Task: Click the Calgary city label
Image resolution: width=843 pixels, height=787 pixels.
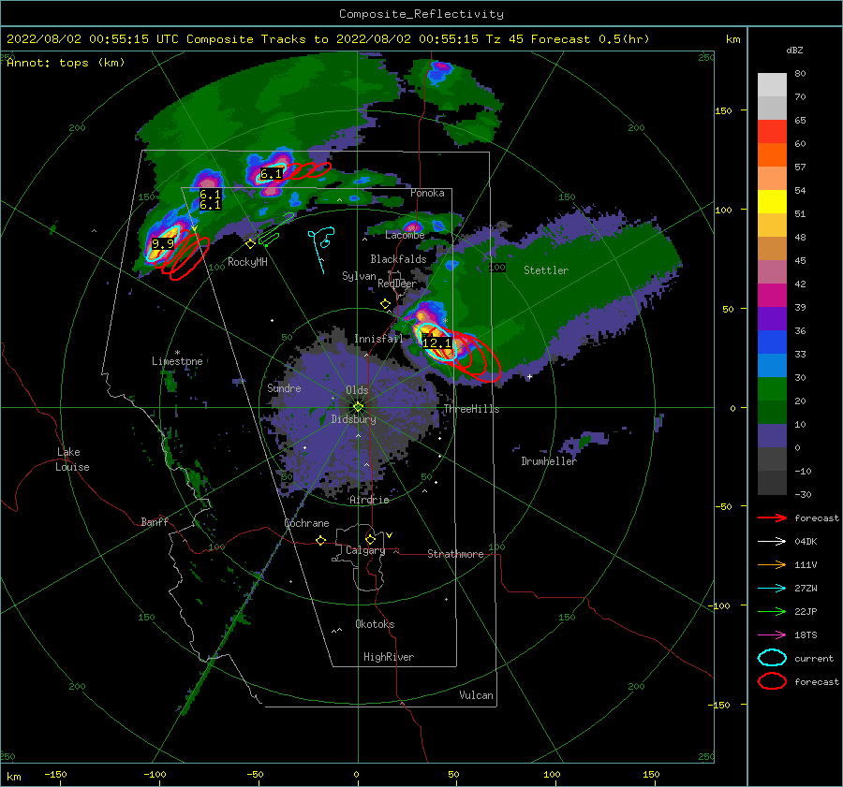Action: (365, 550)
